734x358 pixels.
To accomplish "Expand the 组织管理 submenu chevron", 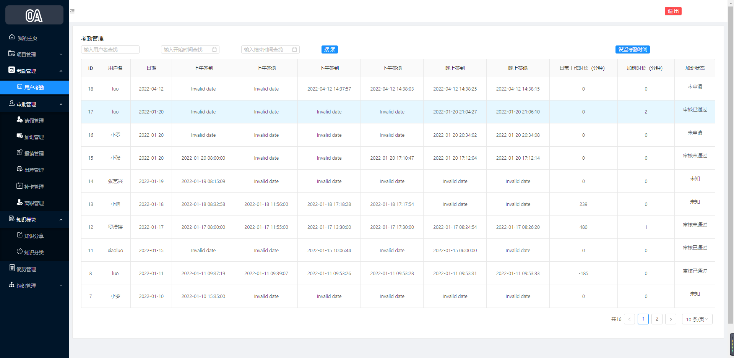I will click(61, 286).
